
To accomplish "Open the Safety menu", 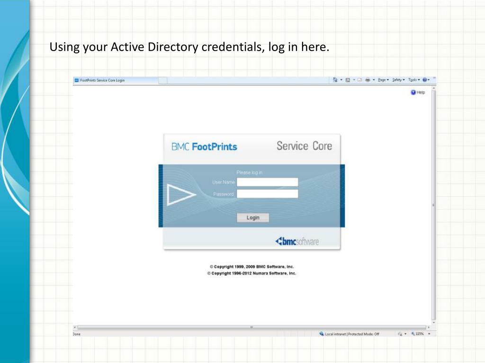I will (x=398, y=80).
